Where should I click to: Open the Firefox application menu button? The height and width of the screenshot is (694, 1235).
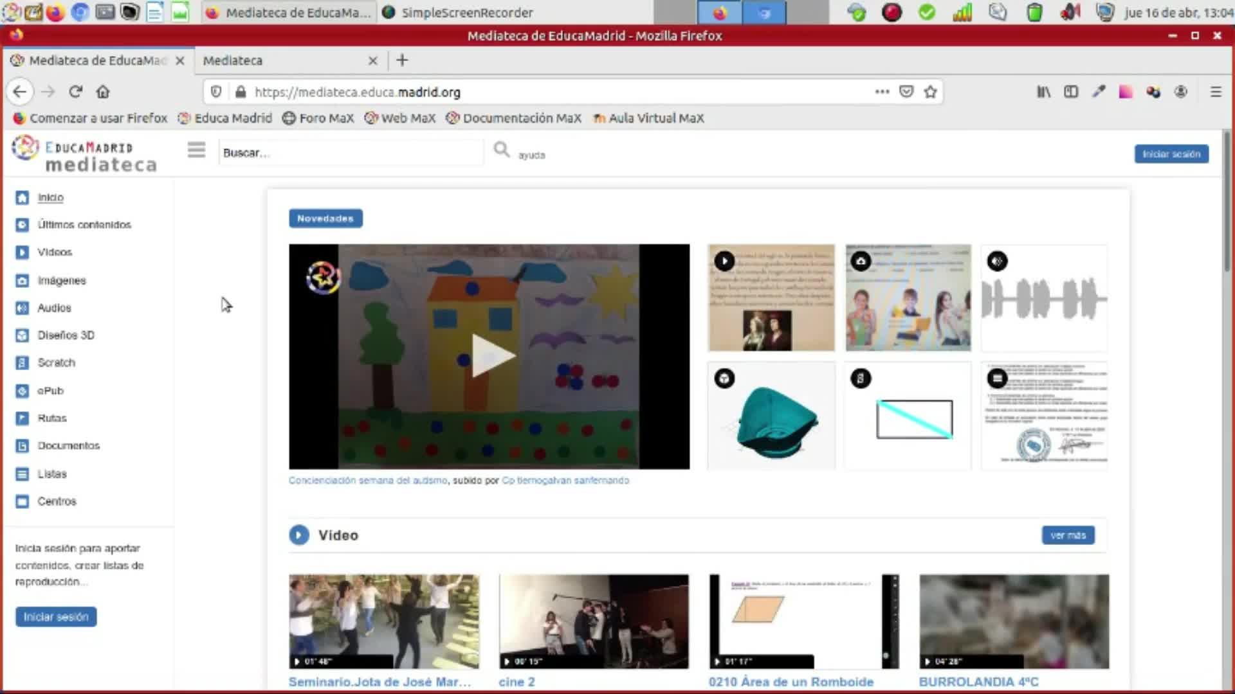click(1215, 92)
